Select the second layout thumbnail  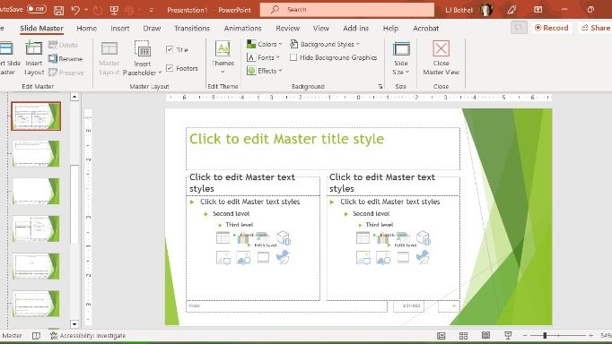[x=36, y=153]
